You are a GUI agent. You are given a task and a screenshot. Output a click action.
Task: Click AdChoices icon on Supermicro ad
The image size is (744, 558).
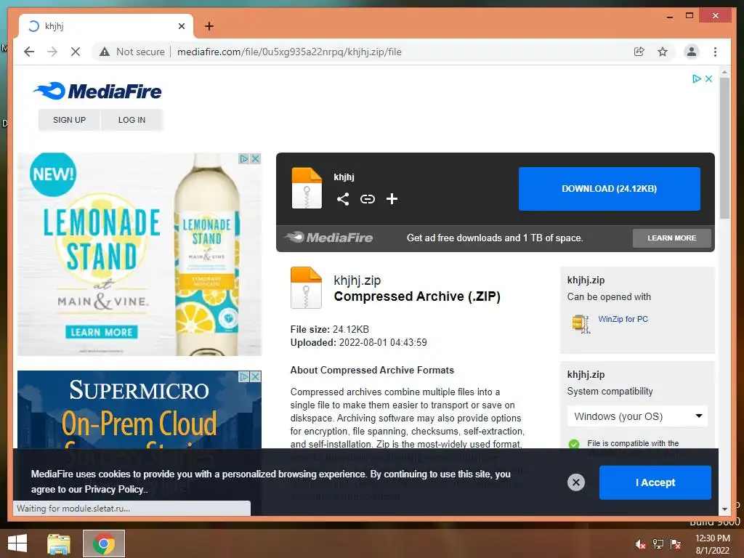[x=244, y=377]
